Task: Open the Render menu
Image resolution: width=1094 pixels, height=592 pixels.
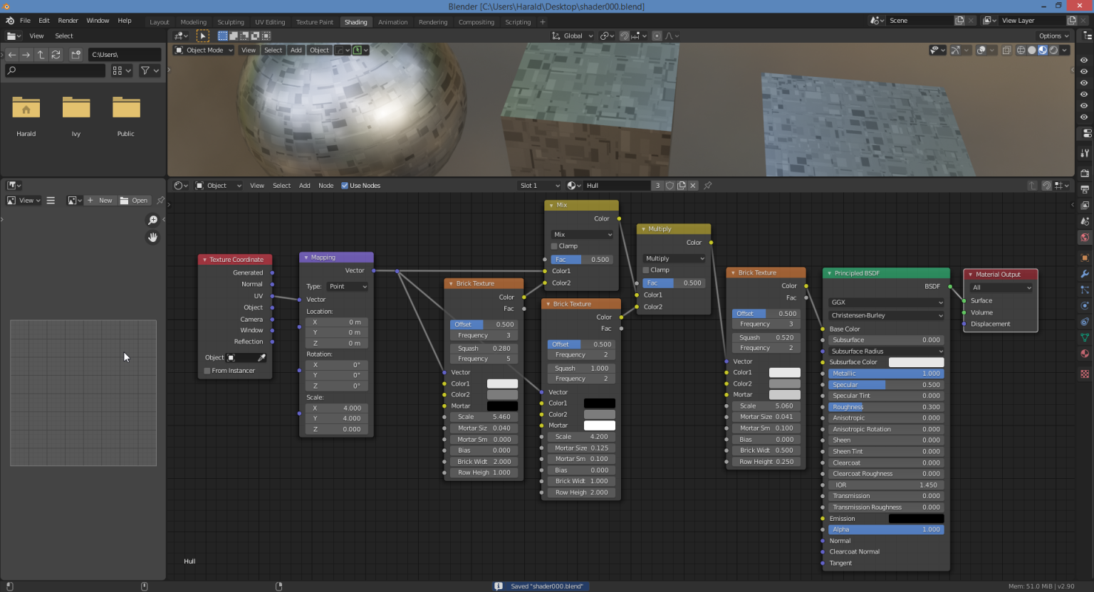Action: pos(68,21)
